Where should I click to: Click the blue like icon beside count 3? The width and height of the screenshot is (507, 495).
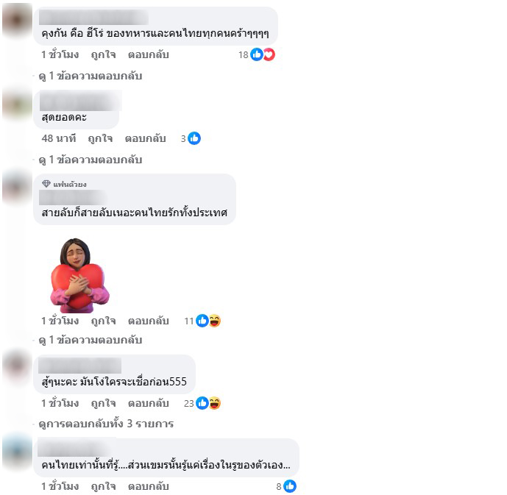[194, 138]
